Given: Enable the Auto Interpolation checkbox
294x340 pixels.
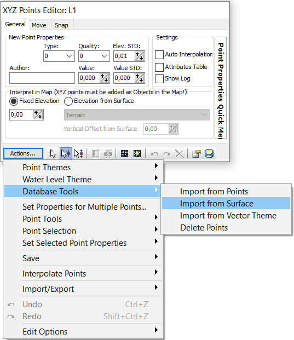Looking at the screenshot, I should pyautogui.click(x=159, y=55).
